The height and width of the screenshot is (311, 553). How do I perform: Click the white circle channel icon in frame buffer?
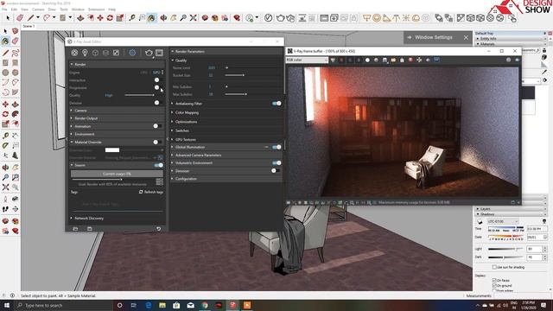tap(367, 60)
